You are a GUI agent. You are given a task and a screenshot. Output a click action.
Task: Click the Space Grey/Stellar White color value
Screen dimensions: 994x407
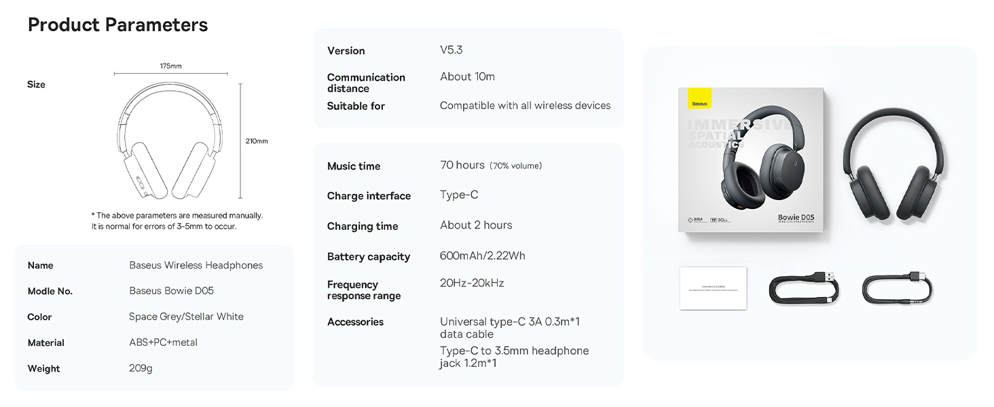coord(186,317)
